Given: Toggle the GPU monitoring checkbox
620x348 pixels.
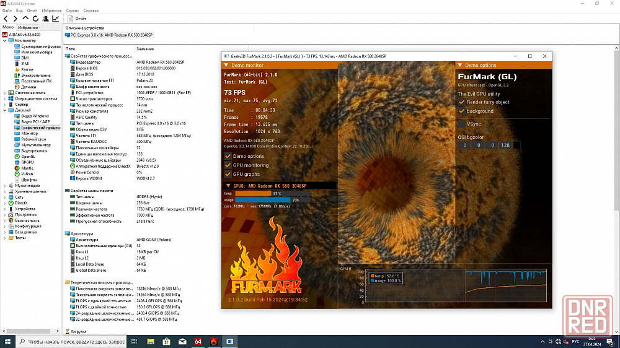Looking at the screenshot, I should tap(228, 165).
